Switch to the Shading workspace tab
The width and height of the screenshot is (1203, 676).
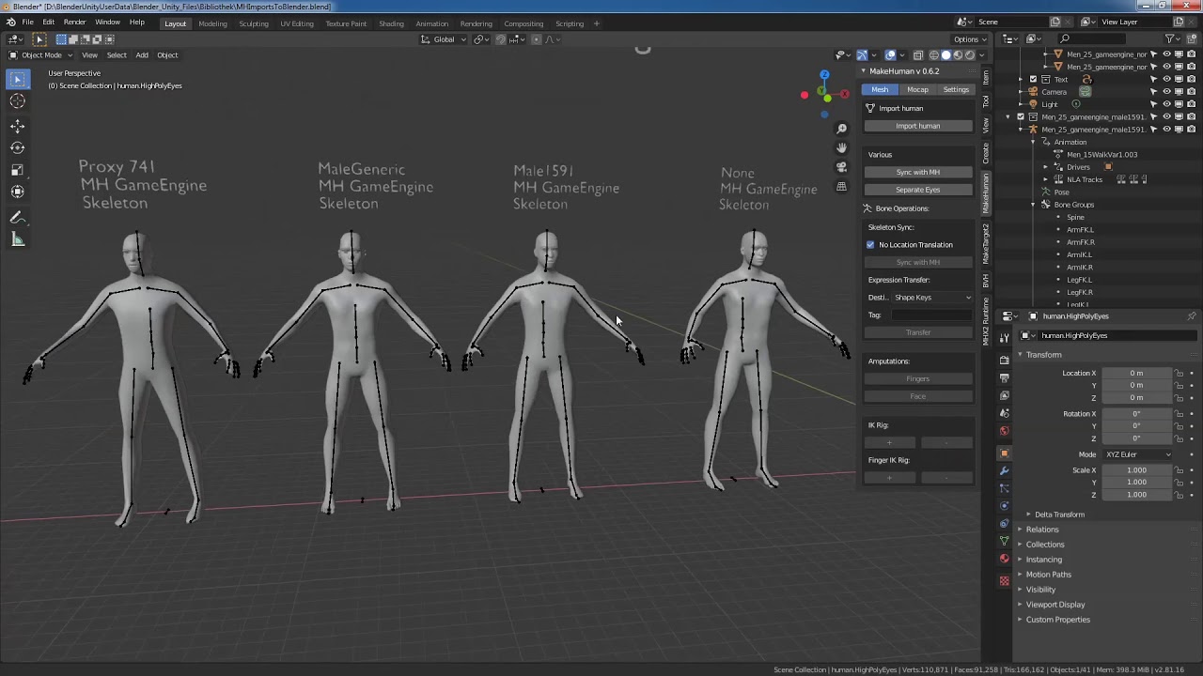point(391,23)
